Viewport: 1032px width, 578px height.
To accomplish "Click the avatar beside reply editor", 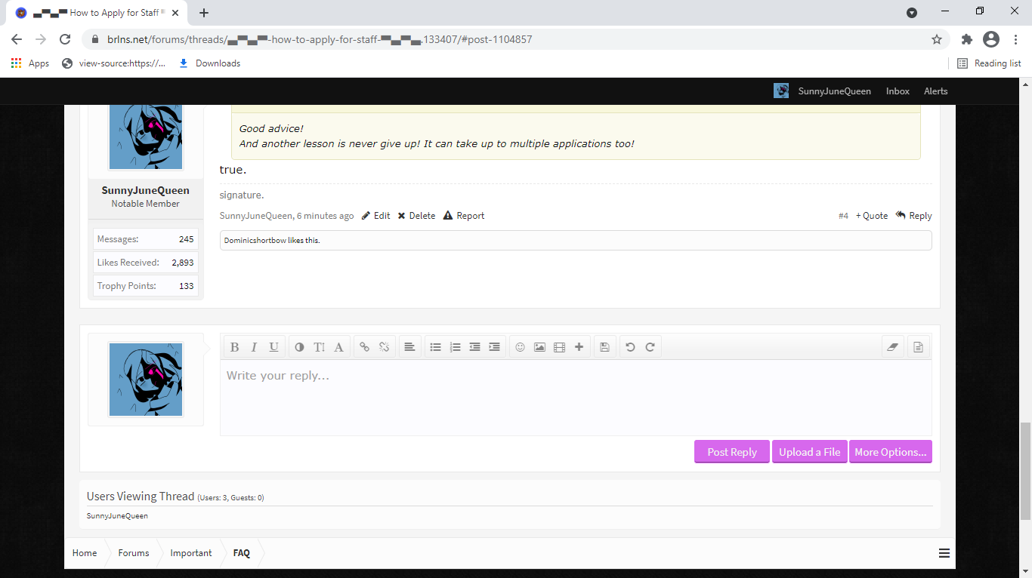I will tap(146, 380).
